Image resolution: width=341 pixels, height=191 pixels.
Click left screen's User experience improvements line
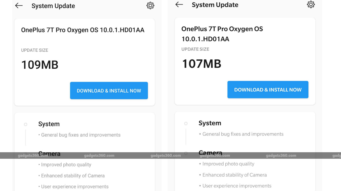[x=73, y=187]
